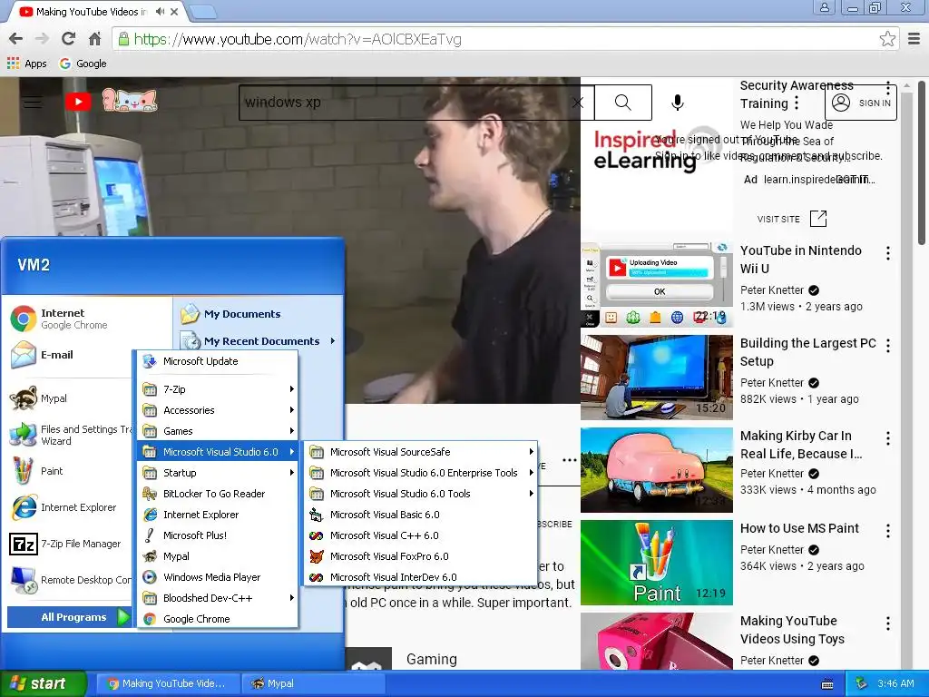Click VISIT SITE on the ad
This screenshot has height=697, width=929.
point(791,219)
